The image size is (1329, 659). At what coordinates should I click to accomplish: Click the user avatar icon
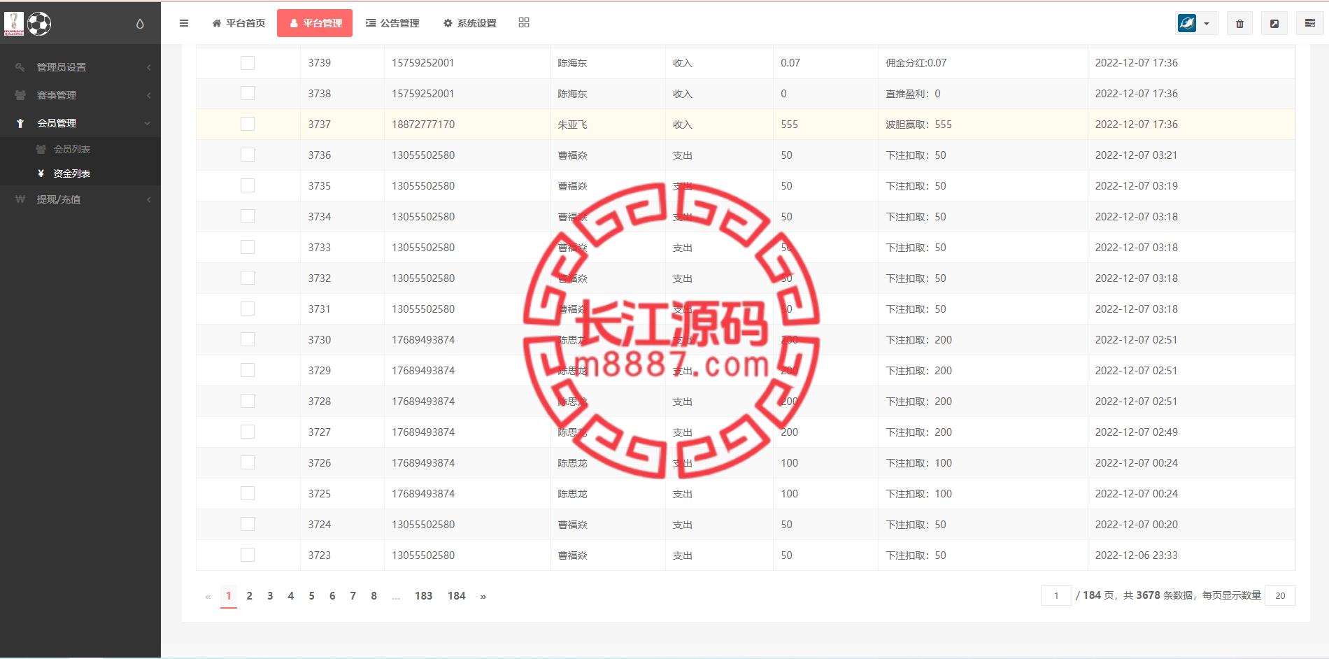point(1187,23)
